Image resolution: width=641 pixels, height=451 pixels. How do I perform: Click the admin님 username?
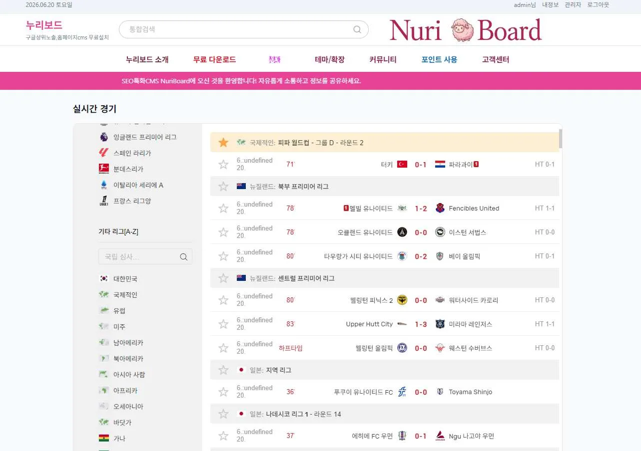[x=525, y=5]
